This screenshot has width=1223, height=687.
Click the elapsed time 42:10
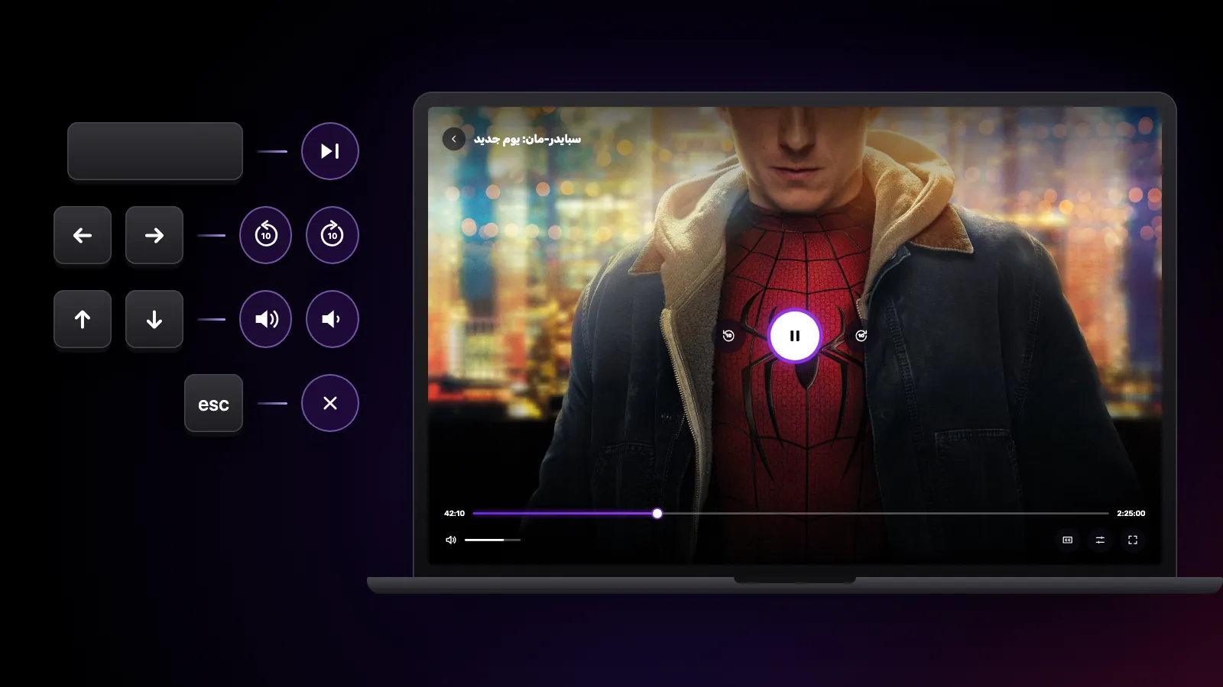pos(454,514)
